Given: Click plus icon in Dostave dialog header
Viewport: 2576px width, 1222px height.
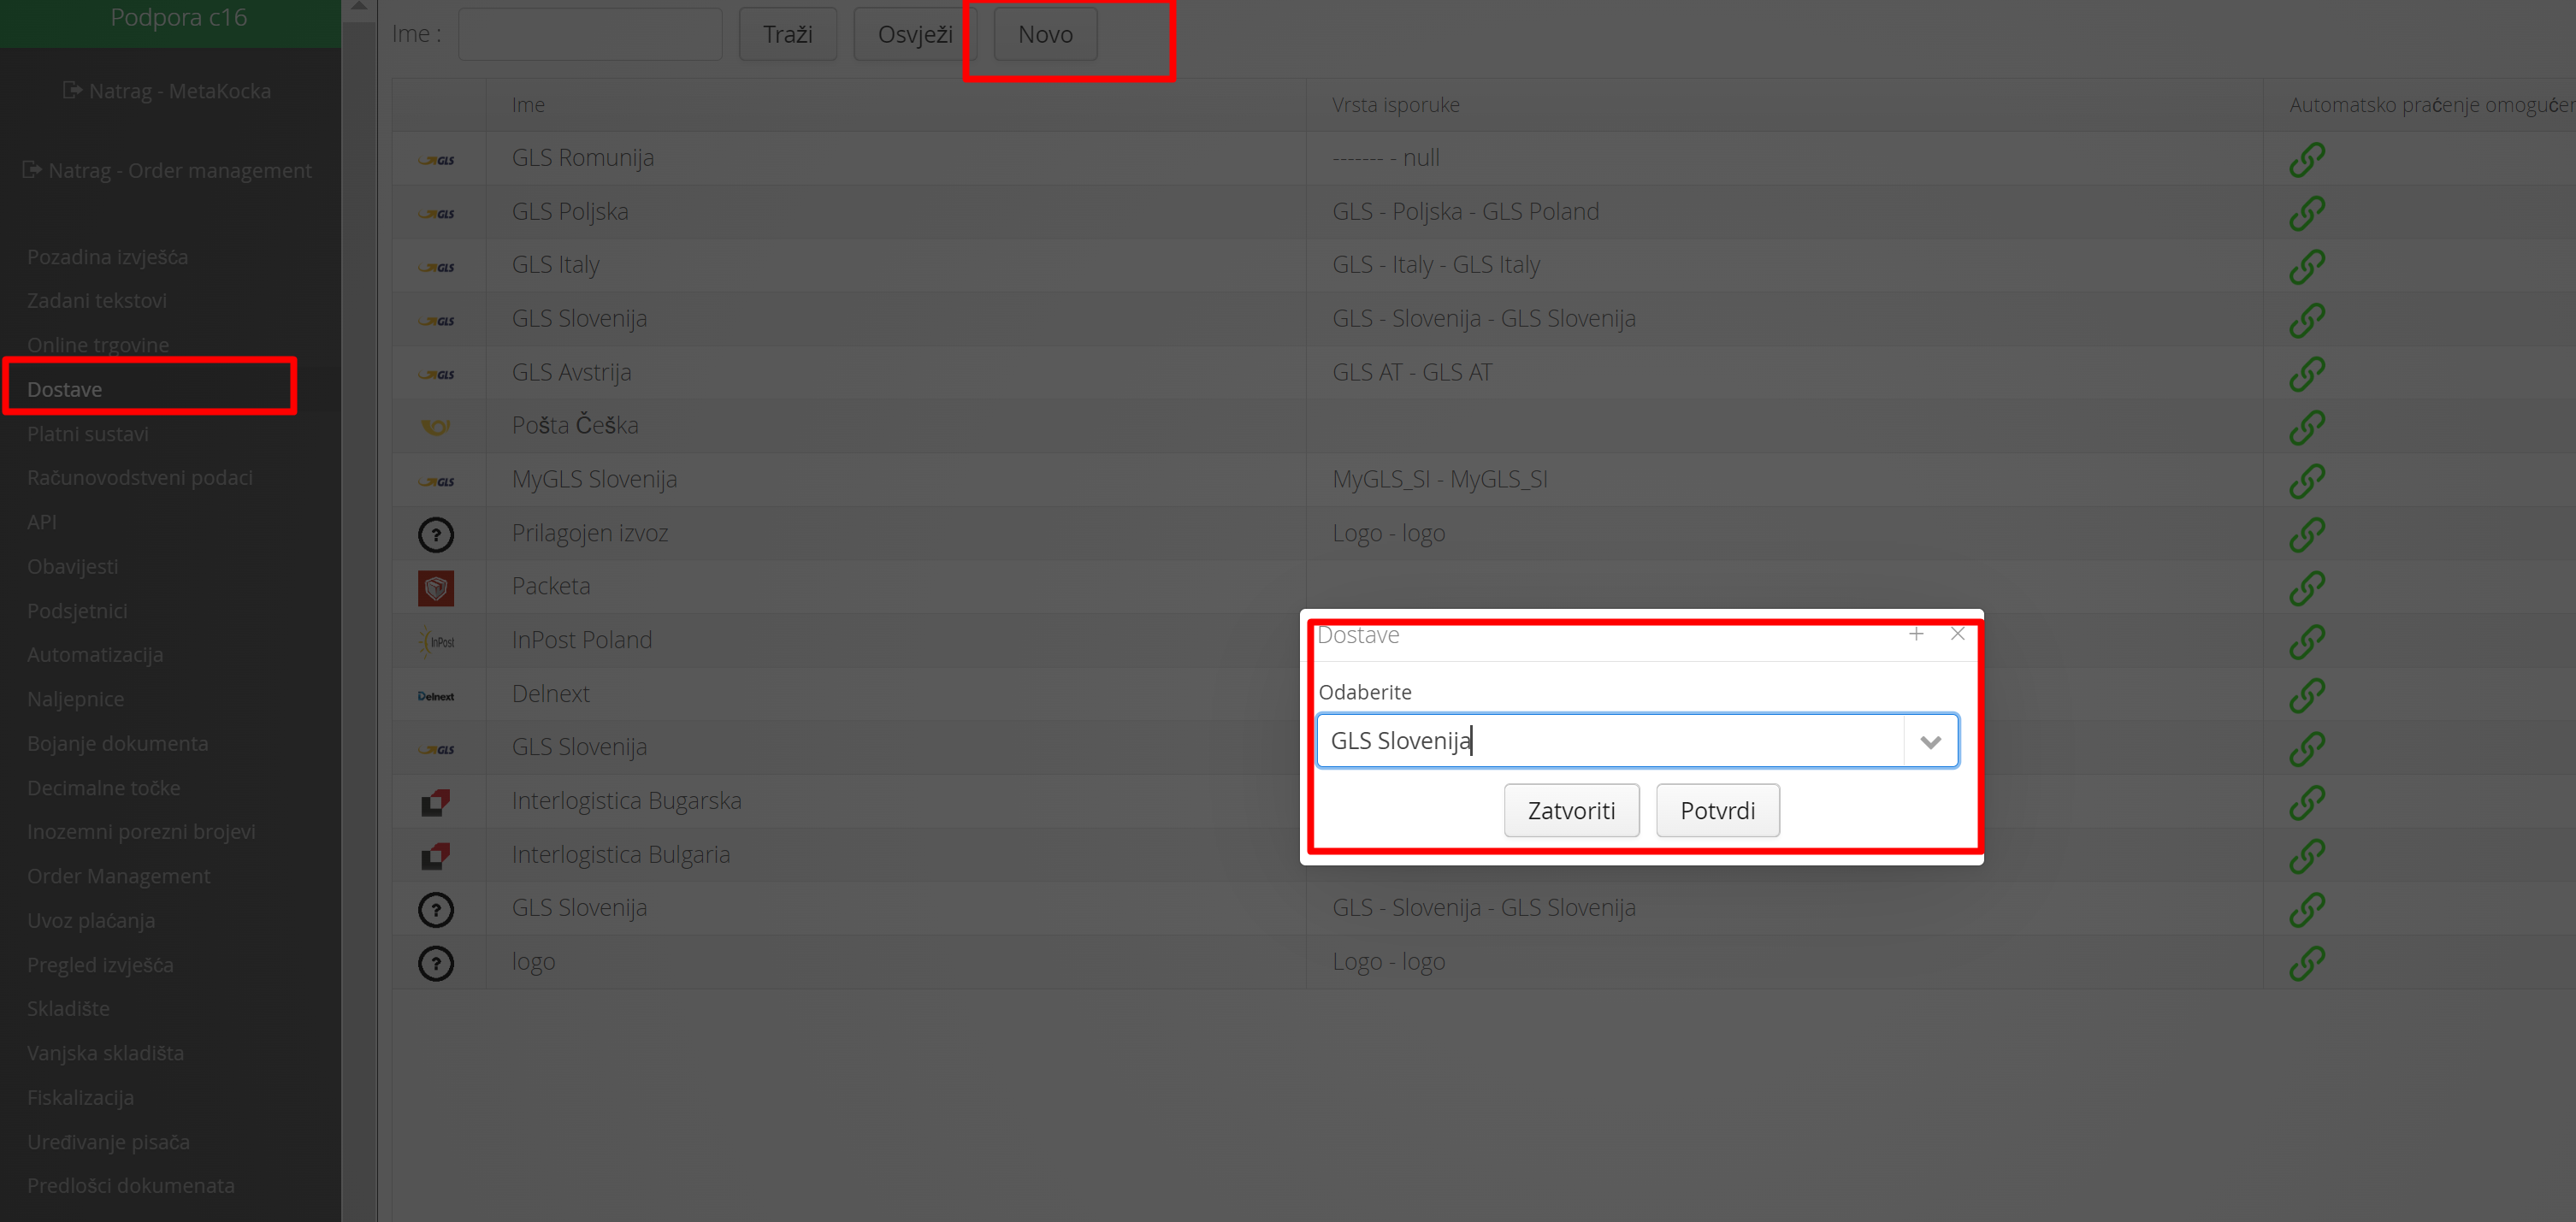Looking at the screenshot, I should point(1915,634).
